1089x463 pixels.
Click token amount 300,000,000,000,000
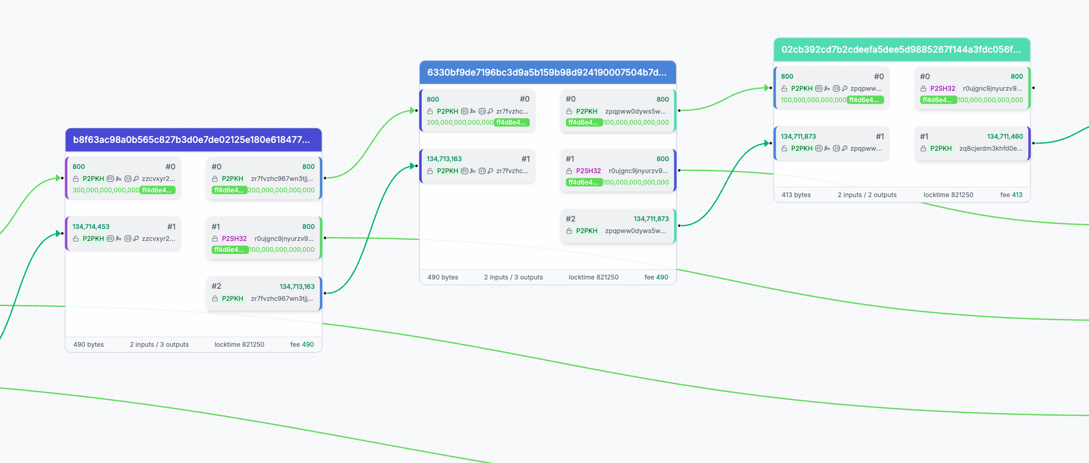pyautogui.click(x=106, y=190)
